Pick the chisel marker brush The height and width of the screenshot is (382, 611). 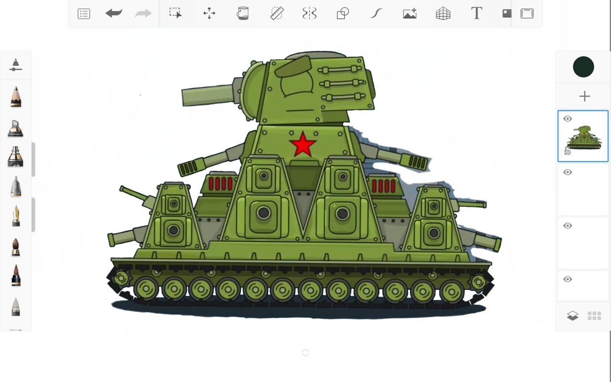16,128
